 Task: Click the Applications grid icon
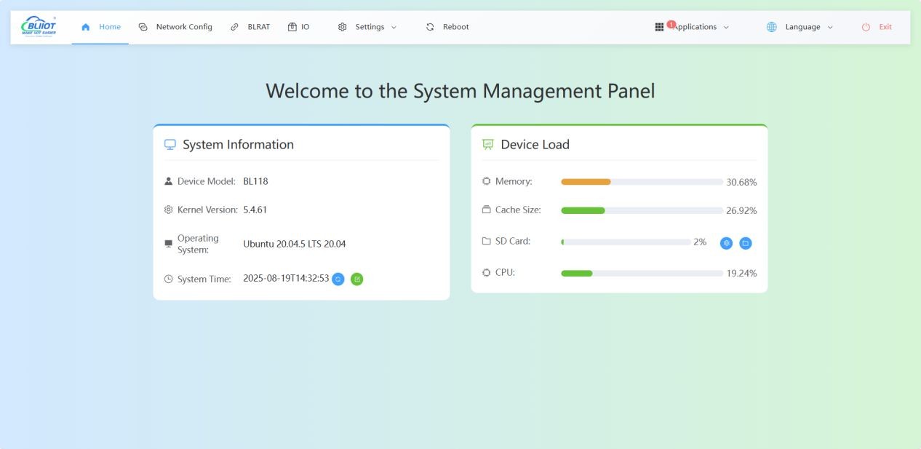coord(659,27)
